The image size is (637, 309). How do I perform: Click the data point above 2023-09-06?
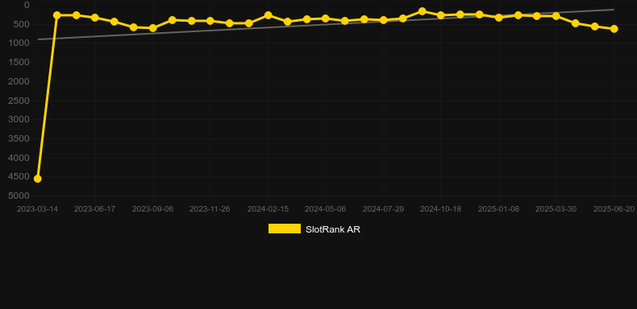coord(152,28)
